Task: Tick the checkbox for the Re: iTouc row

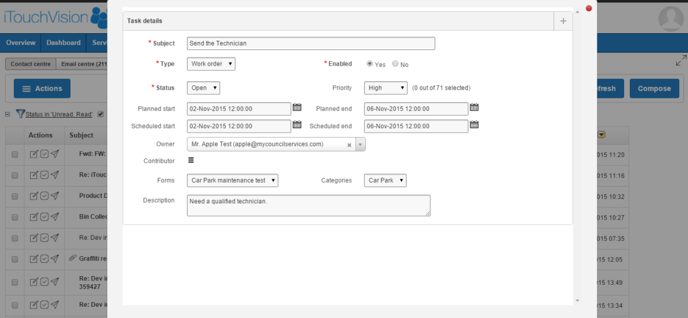Action: (x=15, y=175)
